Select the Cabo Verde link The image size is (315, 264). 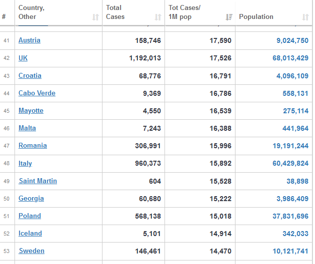37,93
